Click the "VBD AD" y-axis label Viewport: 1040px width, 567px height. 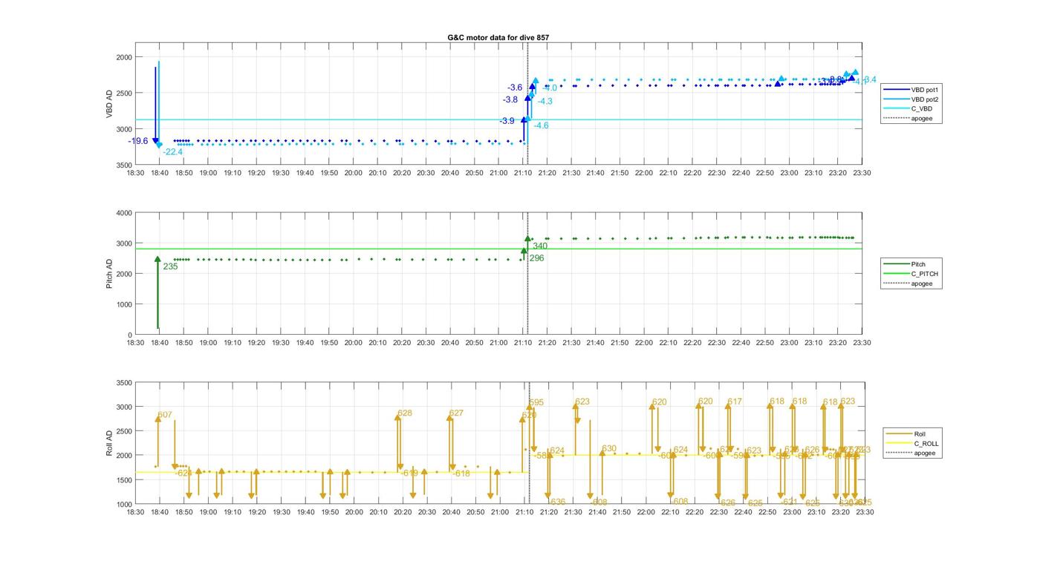[109, 104]
